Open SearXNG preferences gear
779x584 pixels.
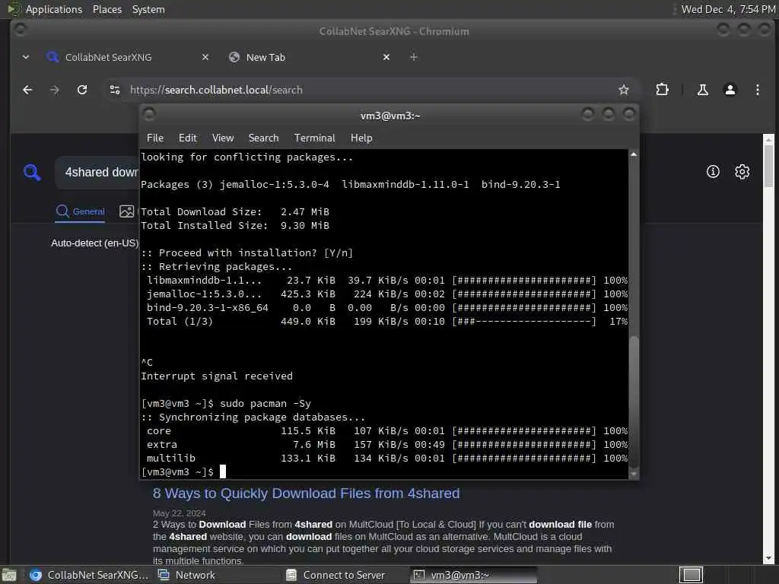coord(742,172)
